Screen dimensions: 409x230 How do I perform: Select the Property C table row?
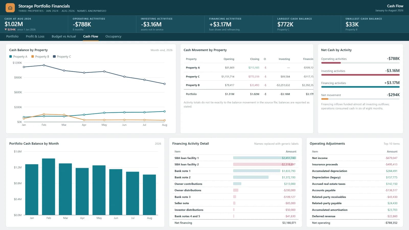point(248,76)
